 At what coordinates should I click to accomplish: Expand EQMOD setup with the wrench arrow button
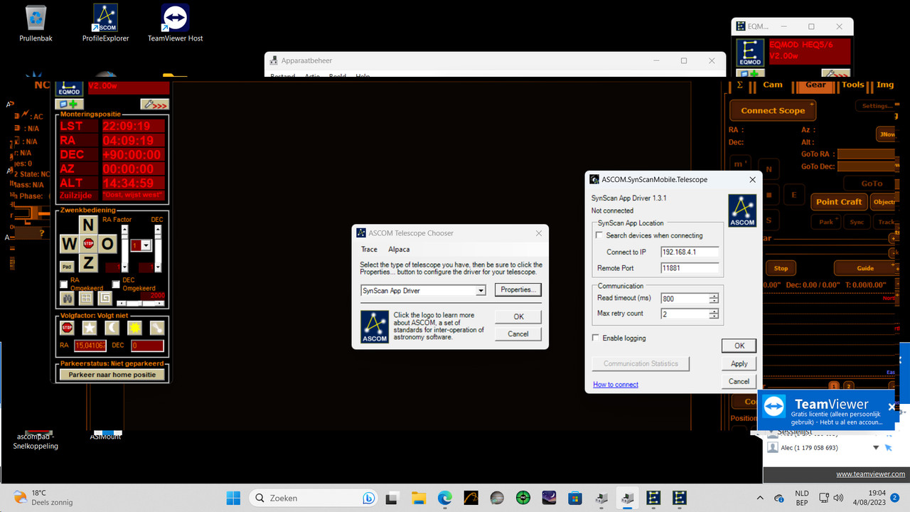click(154, 105)
